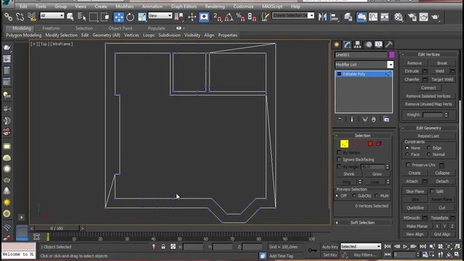Select the Select and Rotate tool
Viewport: 464px width, 261px height.
click(x=130, y=17)
